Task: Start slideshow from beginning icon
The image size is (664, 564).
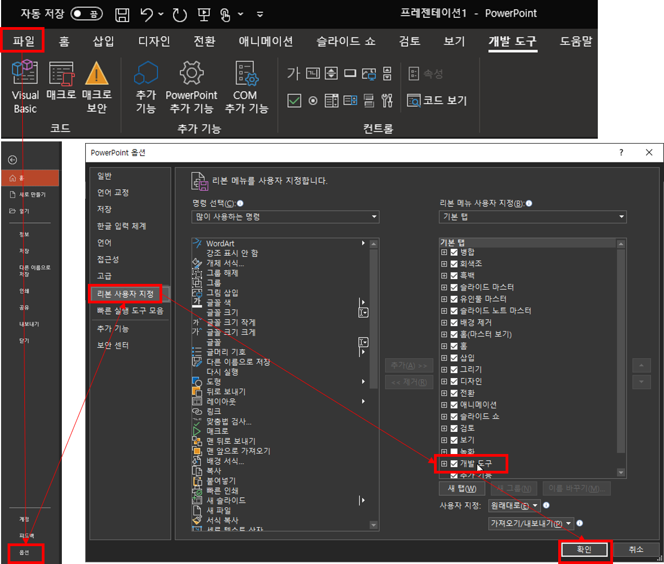Action: pyautogui.click(x=204, y=15)
